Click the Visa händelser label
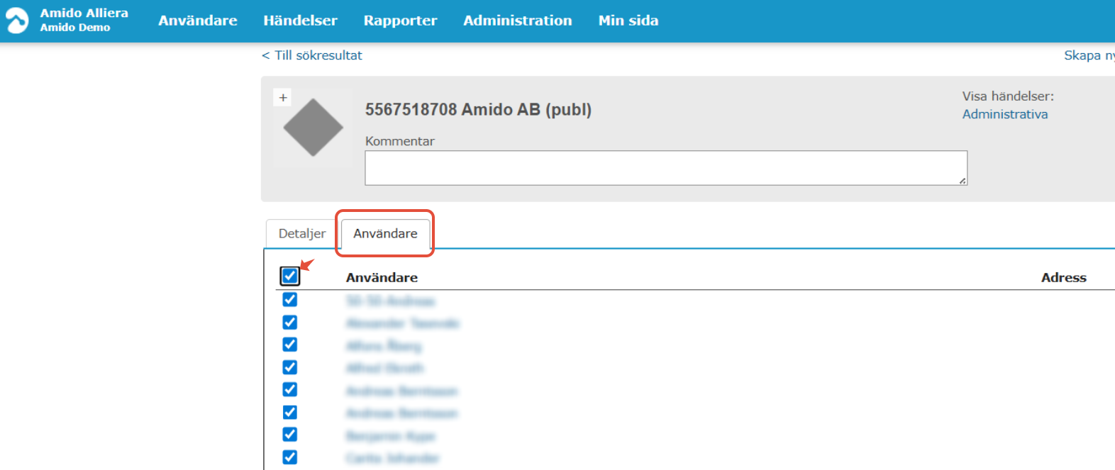The width and height of the screenshot is (1115, 470). pos(1008,96)
